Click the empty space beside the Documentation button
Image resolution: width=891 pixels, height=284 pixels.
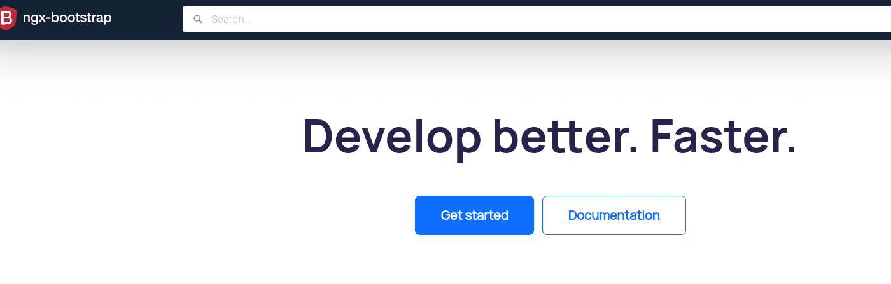pos(789,215)
